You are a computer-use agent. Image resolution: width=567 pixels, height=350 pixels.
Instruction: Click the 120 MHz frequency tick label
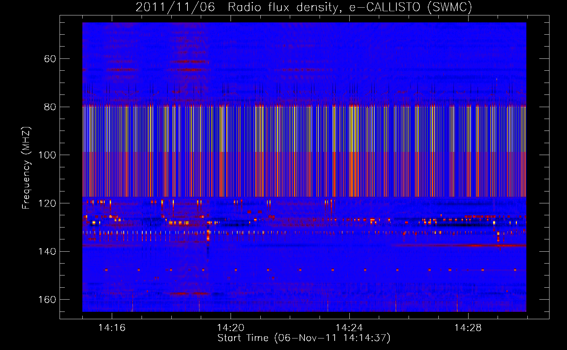(47, 203)
